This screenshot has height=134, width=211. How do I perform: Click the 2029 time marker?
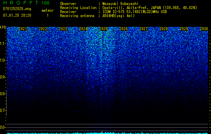(x=184, y=29)
